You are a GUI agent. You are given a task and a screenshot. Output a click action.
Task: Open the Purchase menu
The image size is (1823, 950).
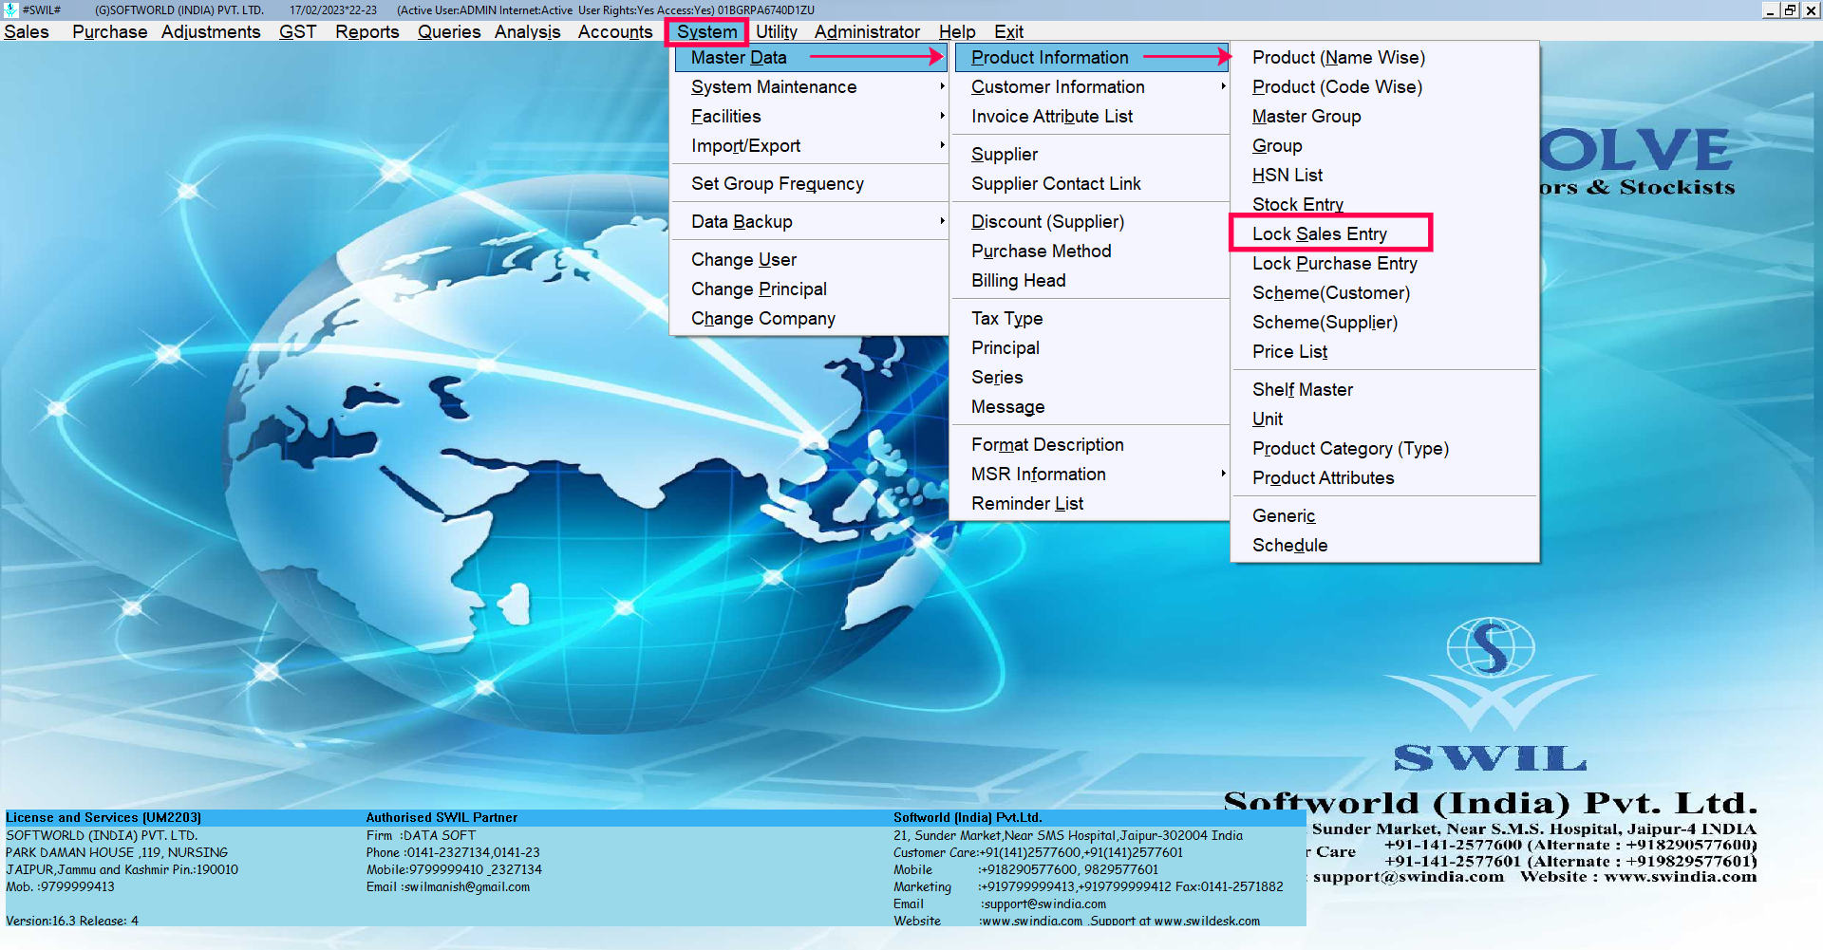pyautogui.click(x=110, y=31)
